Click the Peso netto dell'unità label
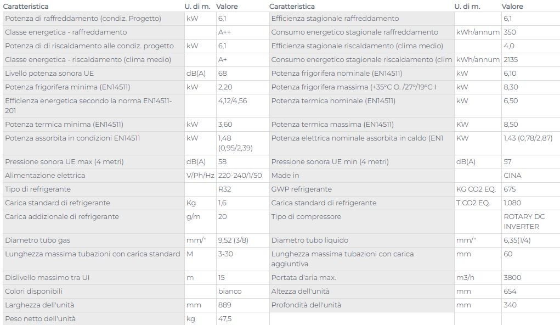This screenshot has width=560, height=325. [x=41, y=318]
